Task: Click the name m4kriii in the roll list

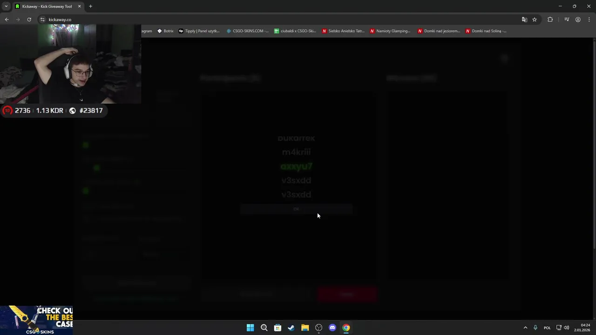Action: 296,152
